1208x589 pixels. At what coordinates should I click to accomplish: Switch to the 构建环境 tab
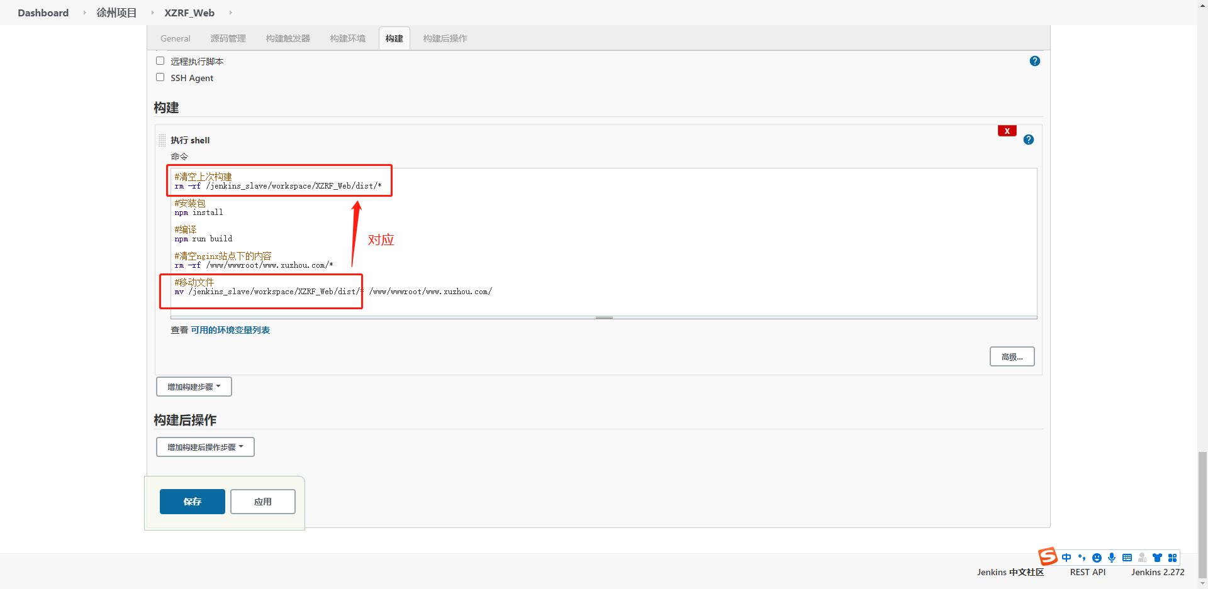tap(347, 38)
